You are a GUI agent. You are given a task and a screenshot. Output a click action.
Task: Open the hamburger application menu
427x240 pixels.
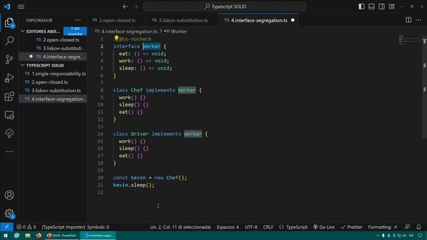(21, 7)
